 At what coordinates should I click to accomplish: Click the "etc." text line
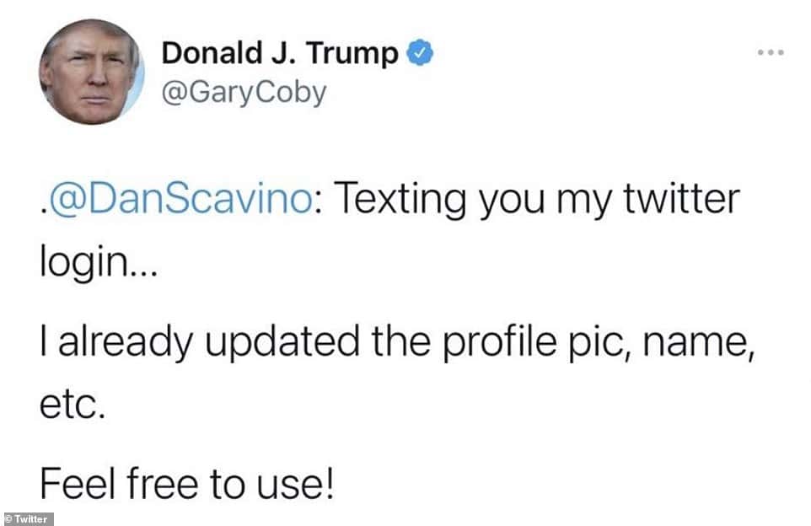pos(71,408)
